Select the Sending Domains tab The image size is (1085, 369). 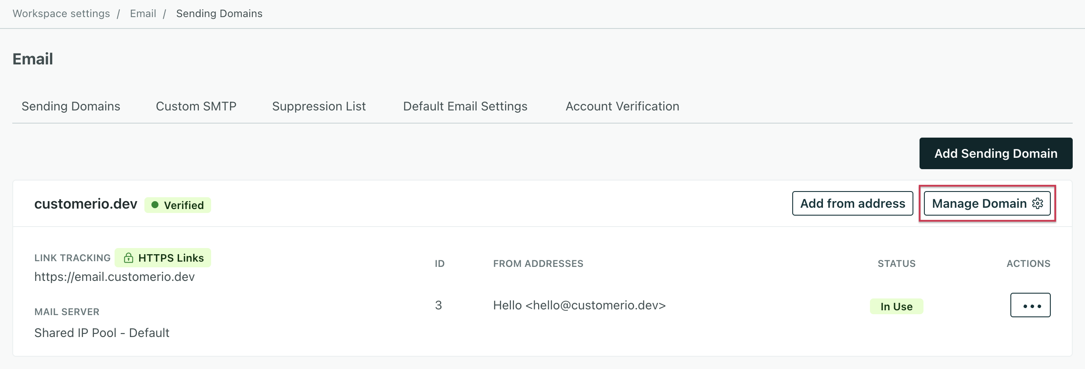71,106
